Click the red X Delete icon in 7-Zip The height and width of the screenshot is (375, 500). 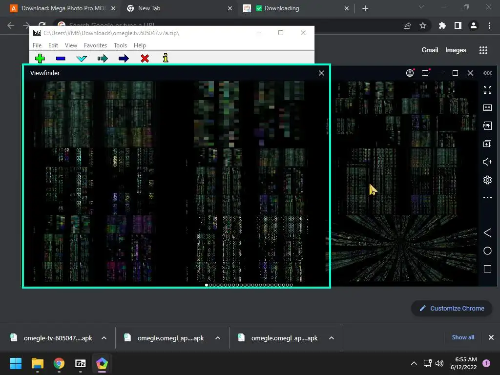(x=145, y=59)
